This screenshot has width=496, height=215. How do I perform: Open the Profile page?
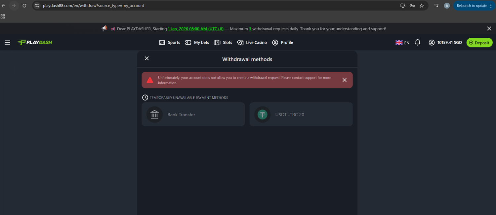pos(283,43)
